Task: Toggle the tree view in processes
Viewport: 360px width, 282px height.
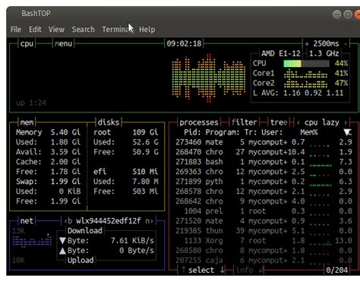Action: pyautogui.click(x=279, y=122)
